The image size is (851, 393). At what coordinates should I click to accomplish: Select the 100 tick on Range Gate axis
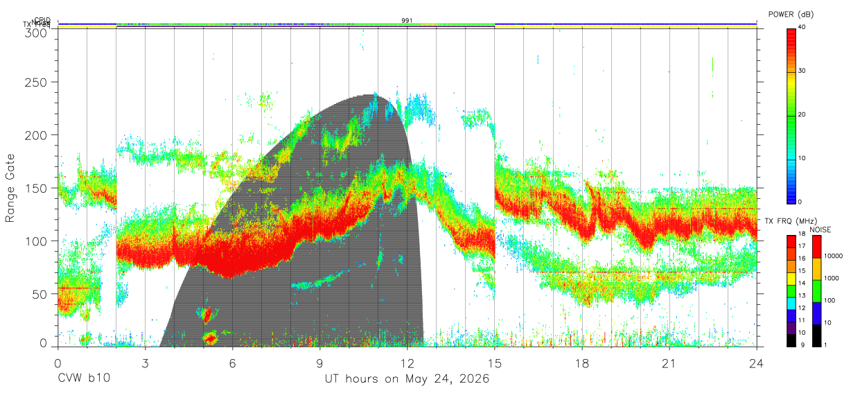[37, 241]
